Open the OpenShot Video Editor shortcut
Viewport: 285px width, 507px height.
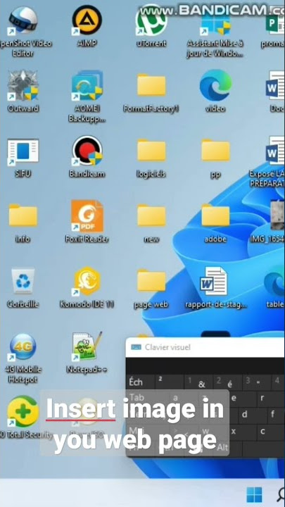coord(23,21)
